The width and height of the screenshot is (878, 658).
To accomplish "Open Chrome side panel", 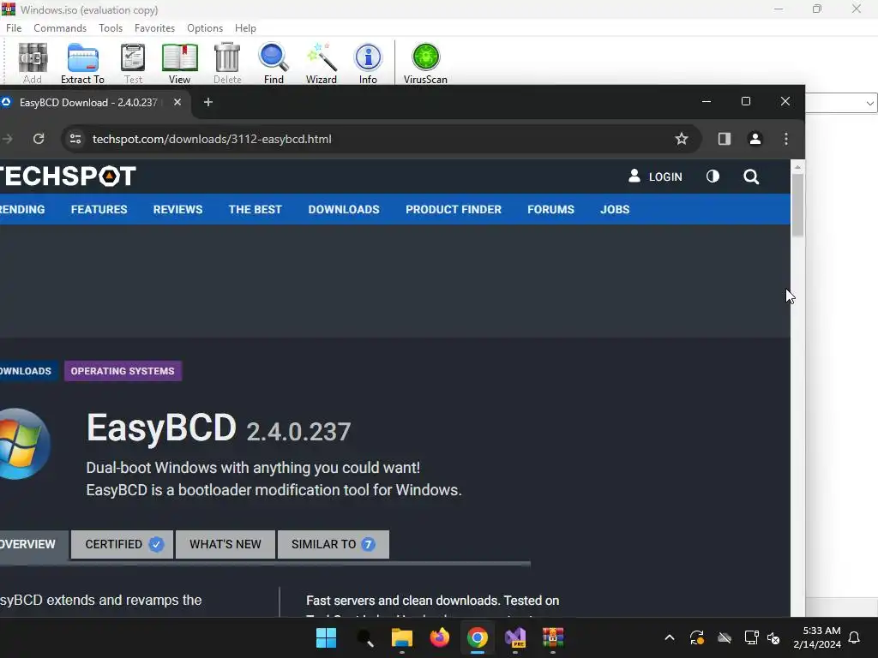I will click(x=724, y=139).
